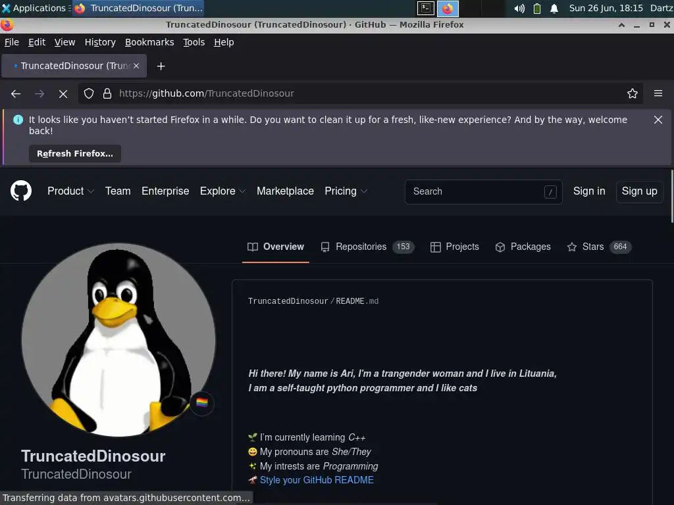Click the page vertical scrollbar
Screen dimensions: 674x505
coord(671,196)
